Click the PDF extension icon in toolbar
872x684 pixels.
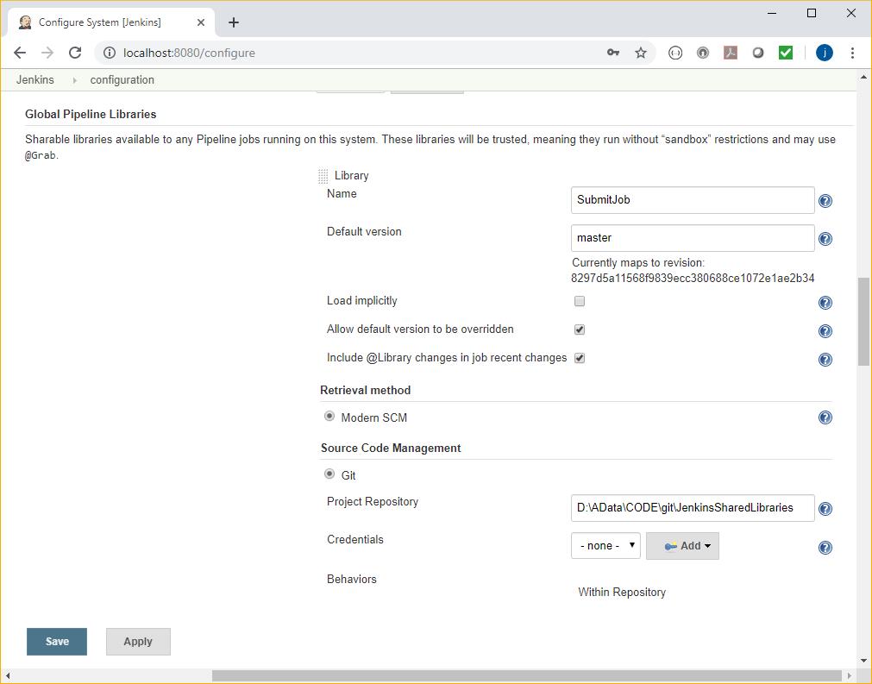click(x=731, y=53)
